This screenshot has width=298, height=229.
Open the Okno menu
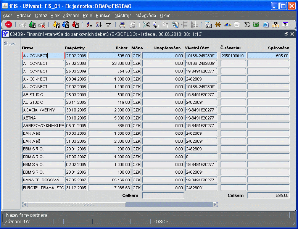165,16
